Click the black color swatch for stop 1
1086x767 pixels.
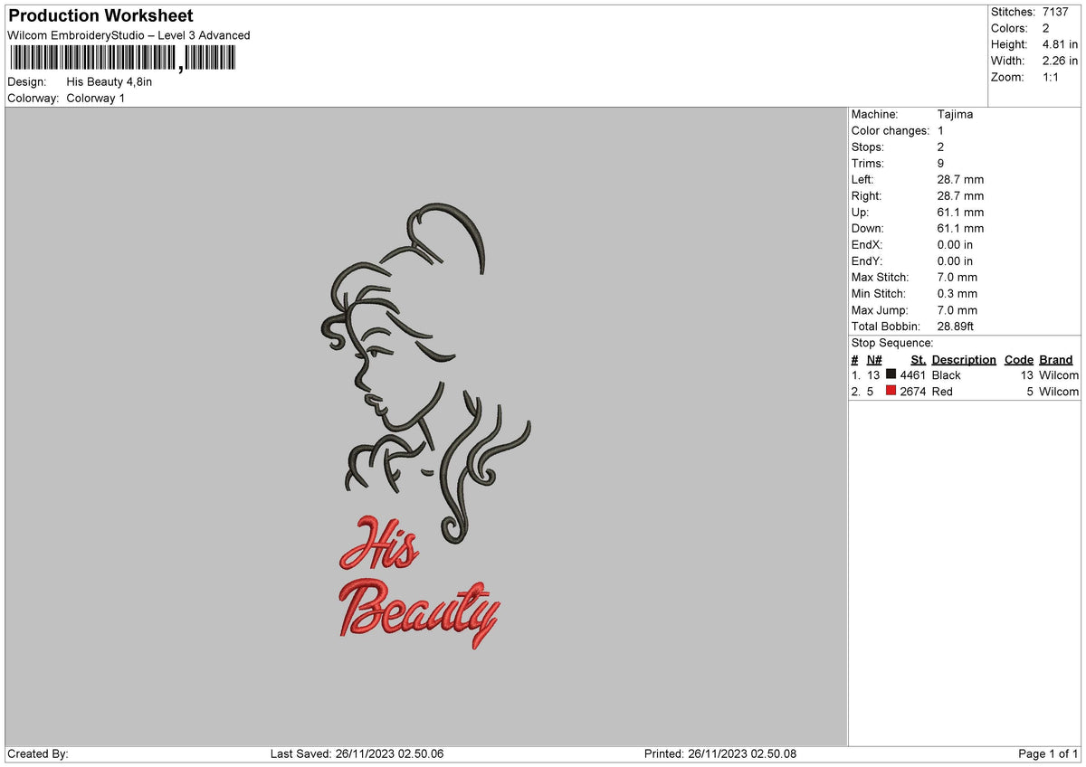(891, 374)
